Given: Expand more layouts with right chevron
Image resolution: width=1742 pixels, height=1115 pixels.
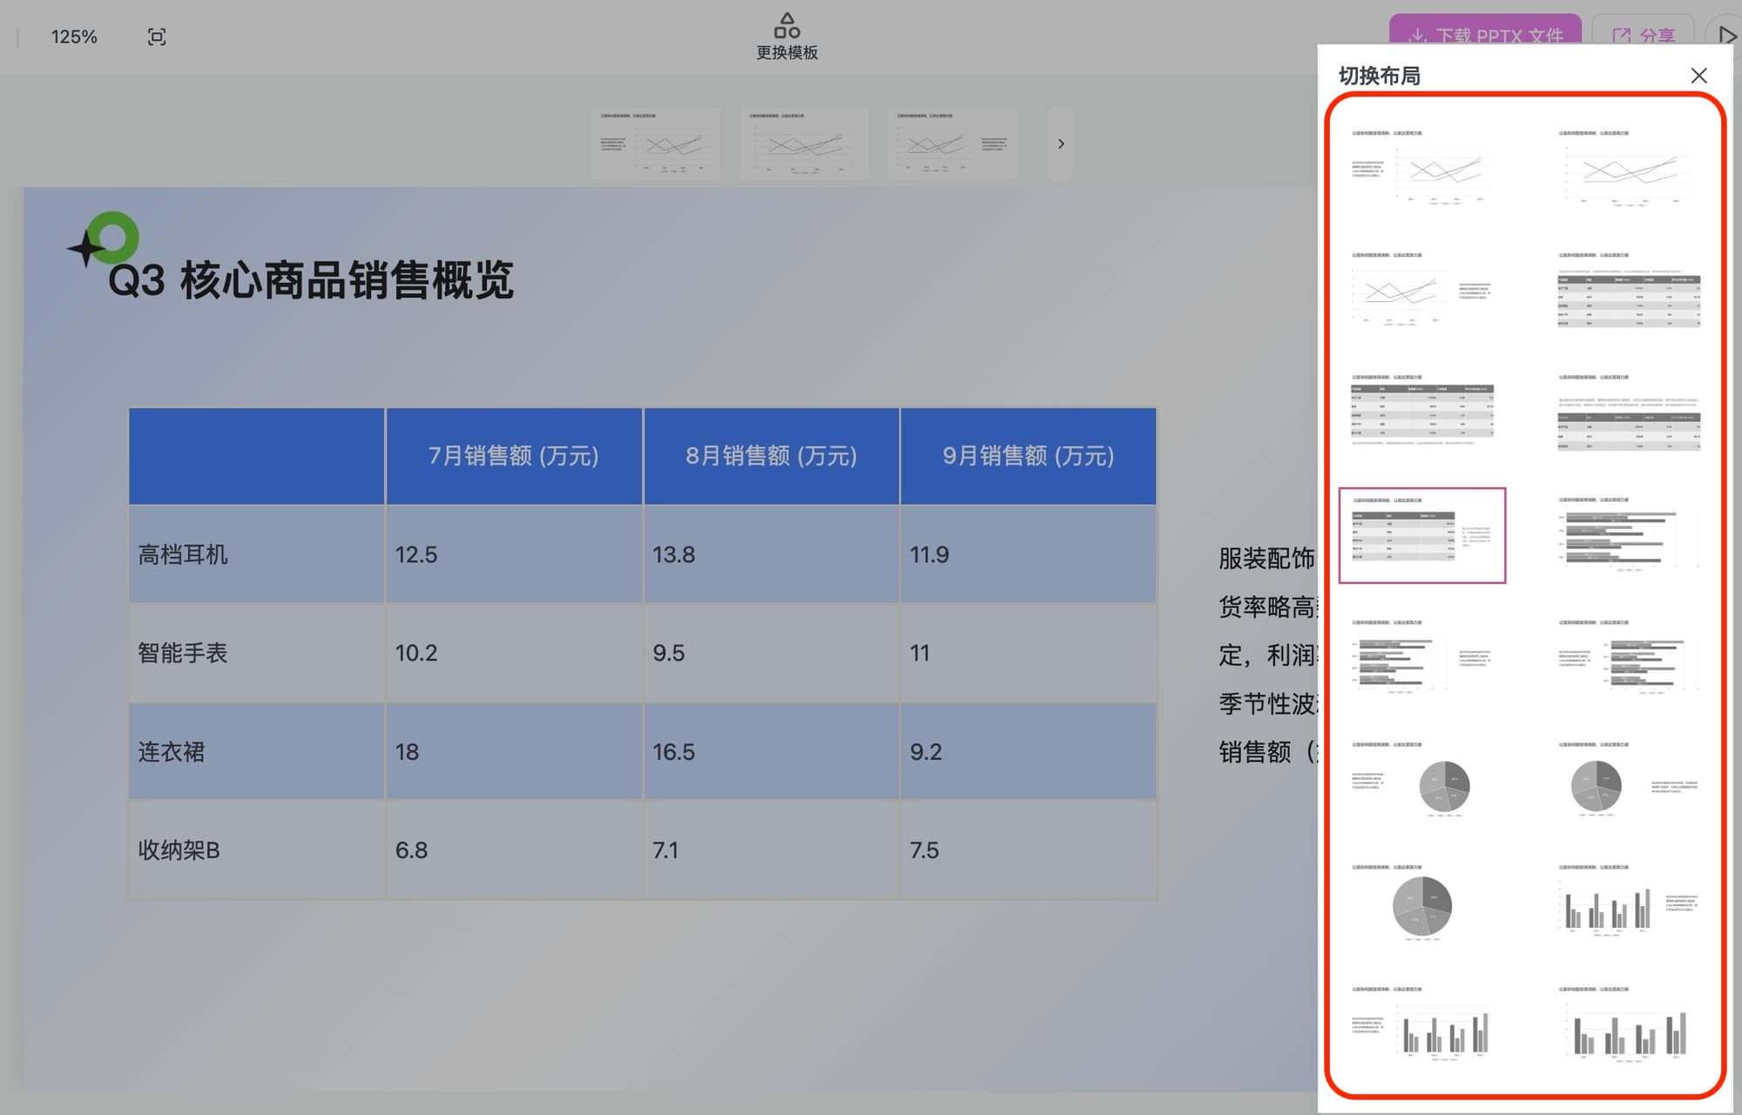Looking at the screenshot, I should [1060, 144].
